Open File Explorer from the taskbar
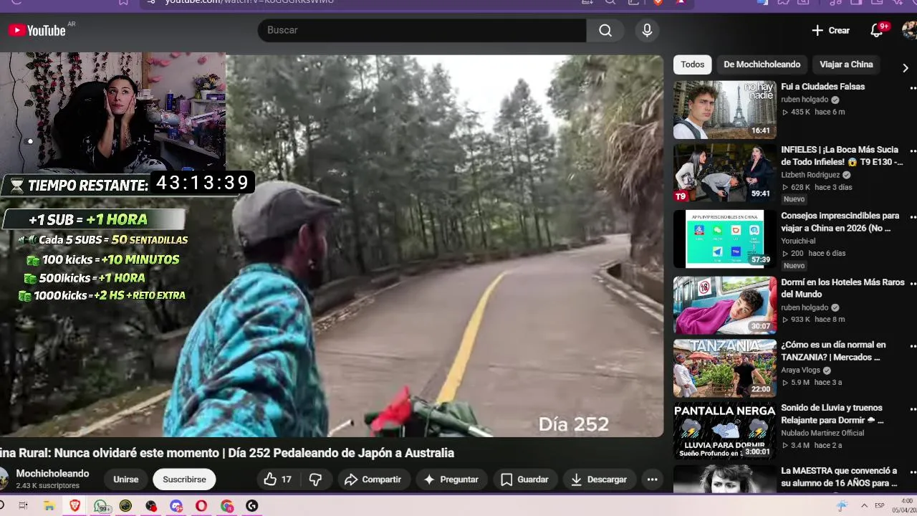Screen dimensions: 917x516 point(49,506)
